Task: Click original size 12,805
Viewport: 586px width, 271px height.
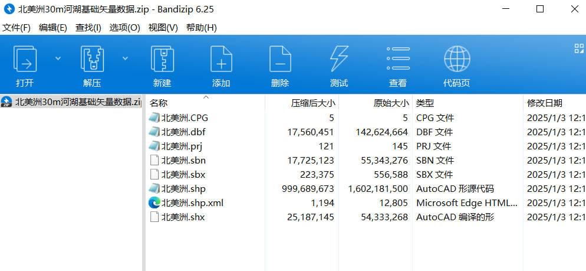Action: 393,203
